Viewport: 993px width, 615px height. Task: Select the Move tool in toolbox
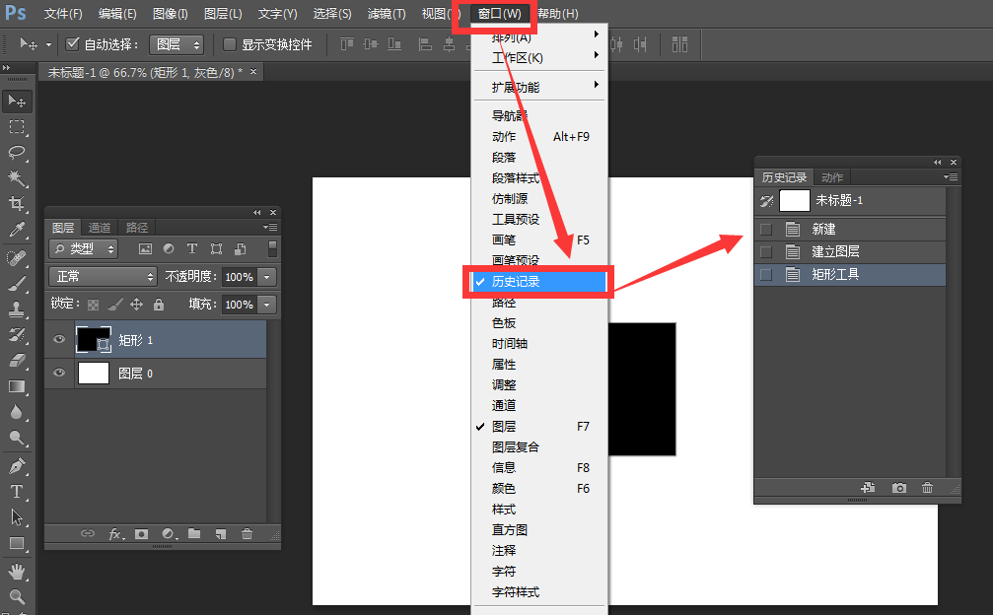point(17,102)
